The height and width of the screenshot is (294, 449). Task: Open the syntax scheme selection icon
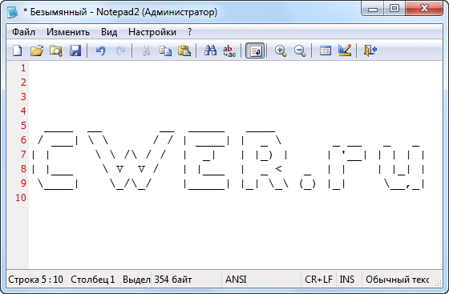click(x=326, y=50)
